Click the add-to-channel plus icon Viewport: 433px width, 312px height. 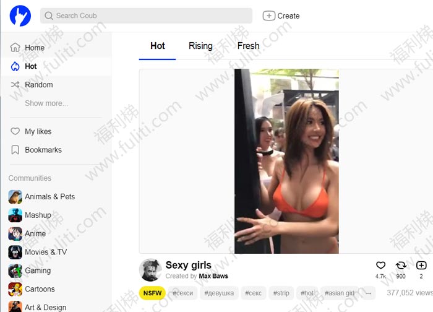421,266
